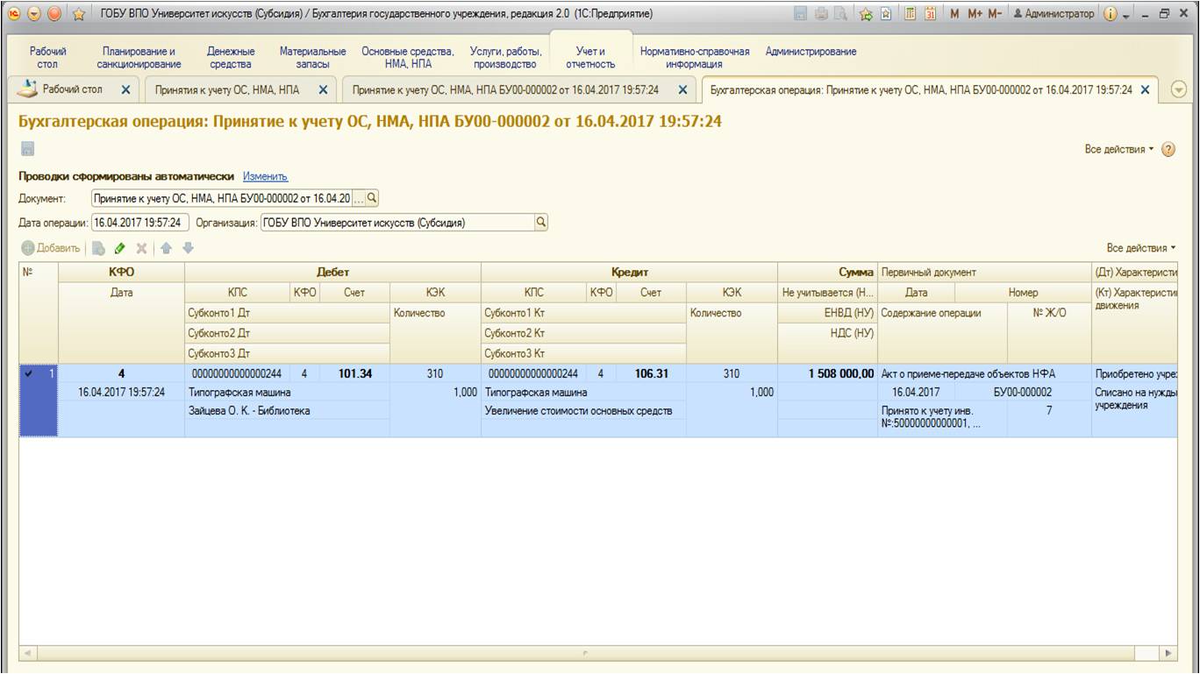Open the Организация field lookup button

[541, 223]
